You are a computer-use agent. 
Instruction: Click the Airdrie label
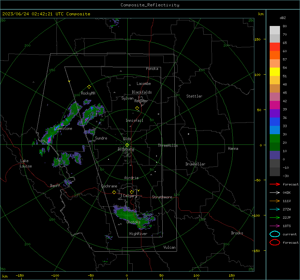pyautogui.click(x=131, y=178)
